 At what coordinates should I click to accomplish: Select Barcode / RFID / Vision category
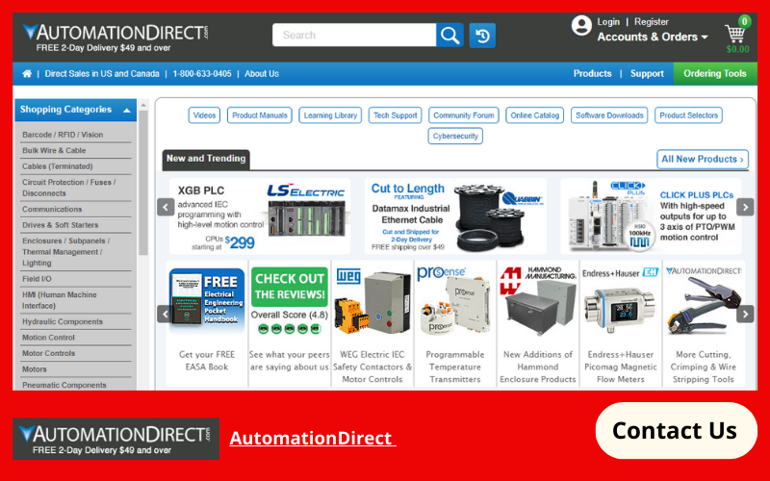(x=63, y=135)
